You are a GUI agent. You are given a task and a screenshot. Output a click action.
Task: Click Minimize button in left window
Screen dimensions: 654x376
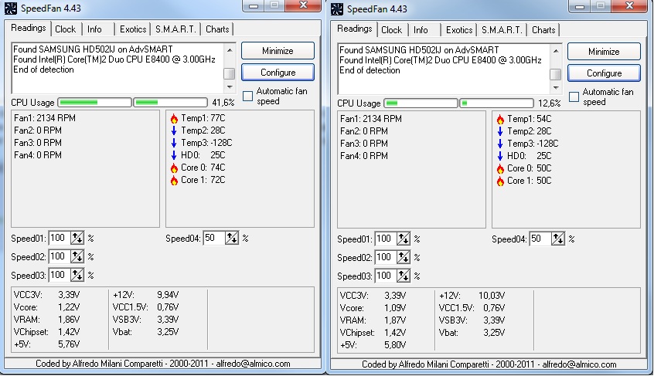tap(278, 51)
